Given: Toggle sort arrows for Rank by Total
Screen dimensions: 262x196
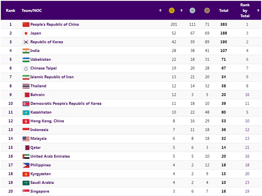Looking at the screenshot, I should pyautogui.click(x=258, y=10).
